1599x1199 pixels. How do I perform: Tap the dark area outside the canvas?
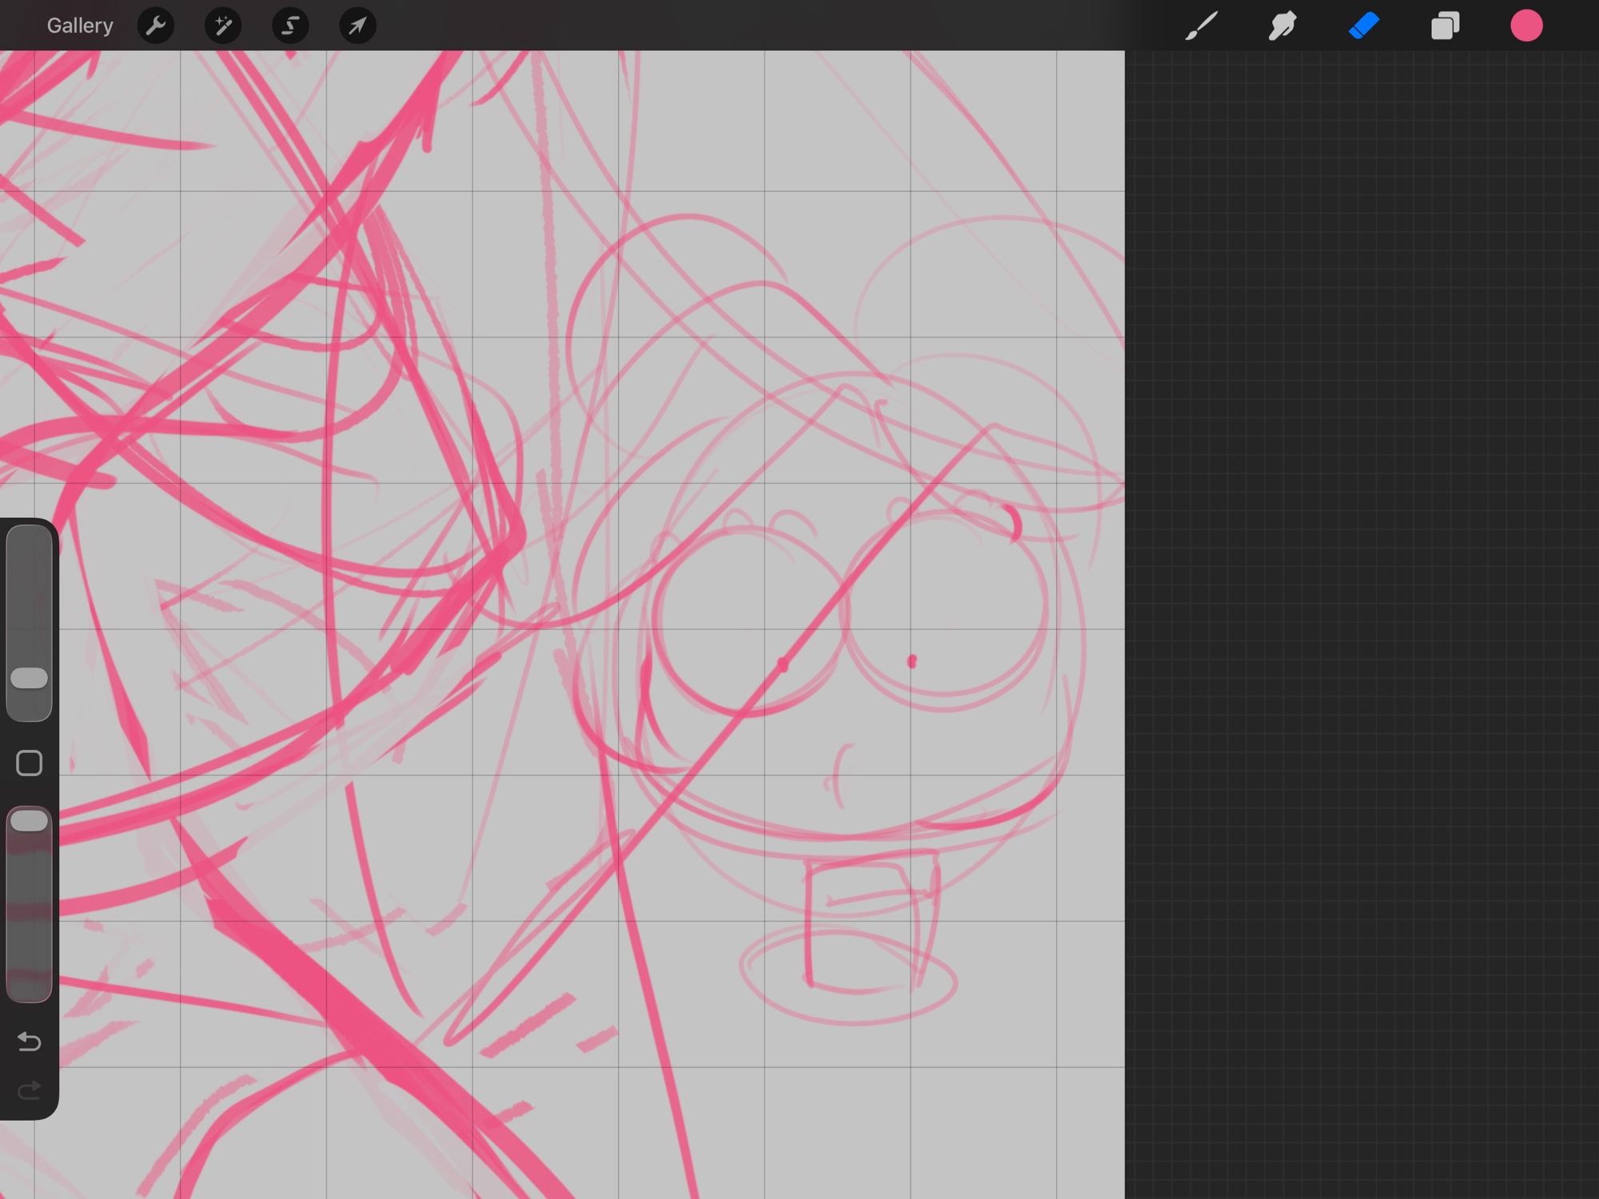1359,560
